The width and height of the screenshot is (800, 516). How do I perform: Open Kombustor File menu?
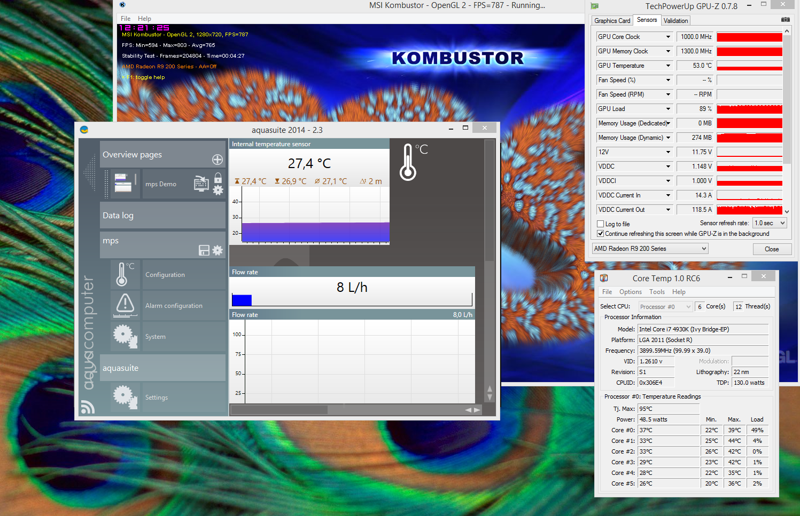126,18
